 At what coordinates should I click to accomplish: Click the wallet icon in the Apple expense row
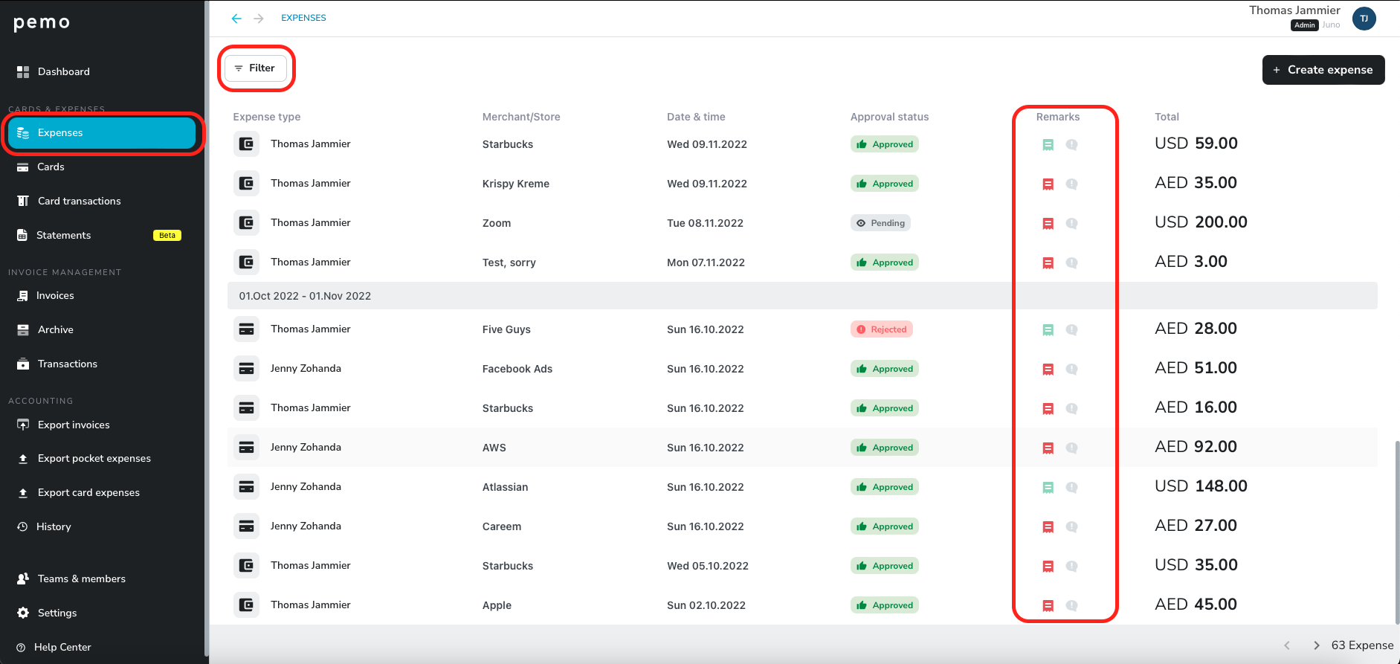click(x=246, y=605)
